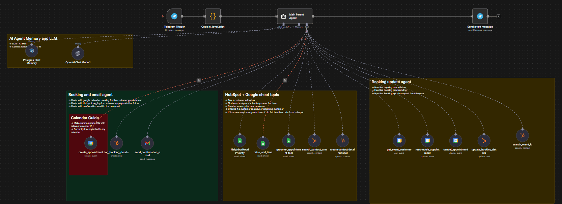Viewport: 562px width, 204px height.
Task: Click the 'Handles booking rescheduling' note line
Action: [389, 90]
